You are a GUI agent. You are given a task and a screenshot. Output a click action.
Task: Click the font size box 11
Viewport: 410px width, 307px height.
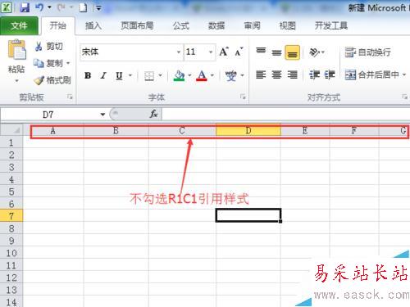(x=196, y=52)
